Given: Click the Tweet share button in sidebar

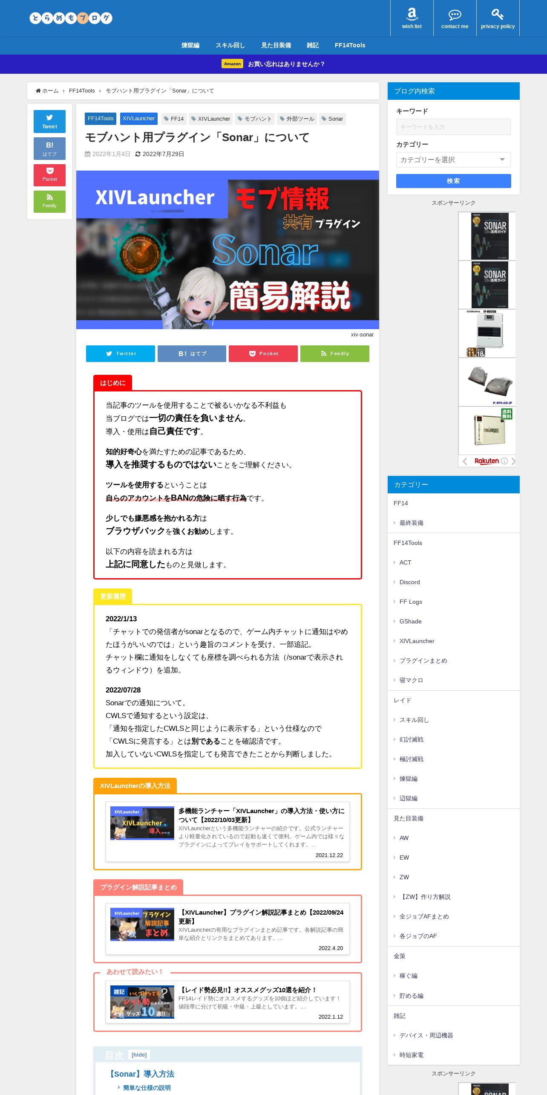Looking at the screenshot, I should (x=49, y=122).
